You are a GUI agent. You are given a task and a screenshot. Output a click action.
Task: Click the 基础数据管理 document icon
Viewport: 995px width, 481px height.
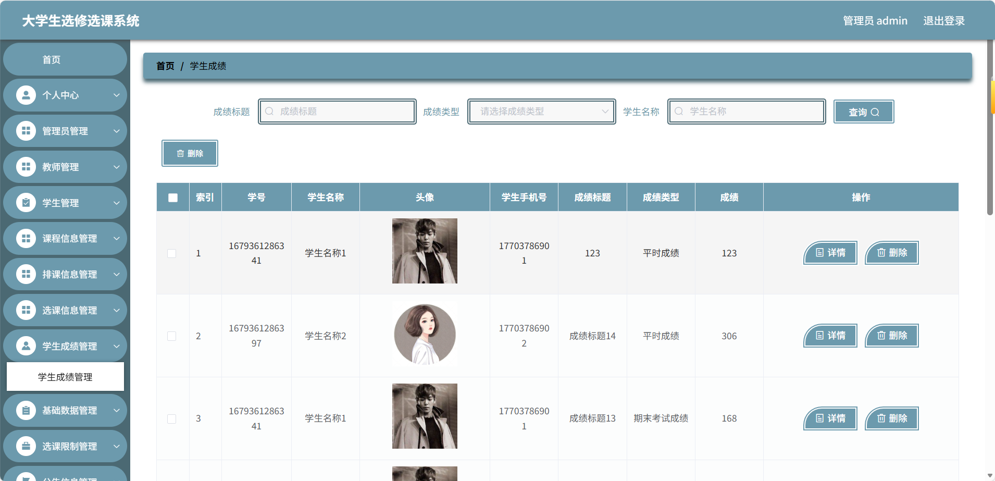(26, 410)
